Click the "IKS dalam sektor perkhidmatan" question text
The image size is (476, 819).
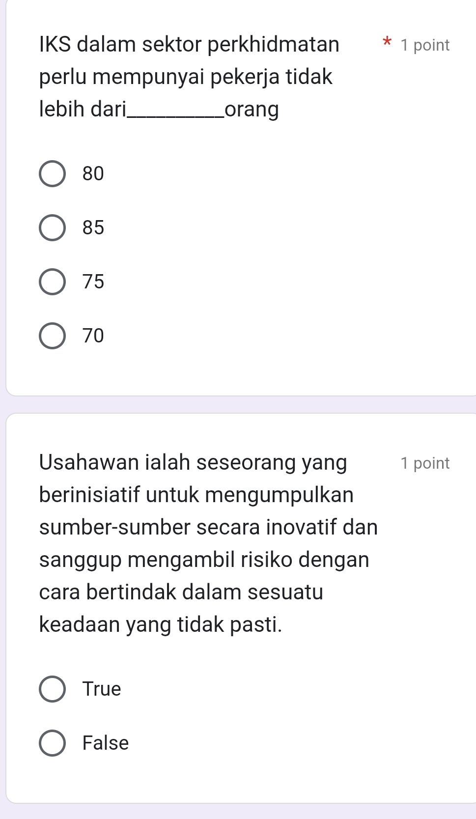click(189, 44)
